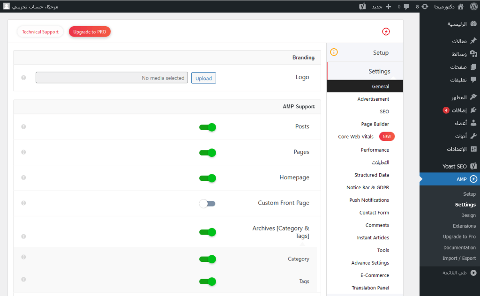Click the Yoast SEO icon in admin bar

pyautogui.click(x=362, y=7)
